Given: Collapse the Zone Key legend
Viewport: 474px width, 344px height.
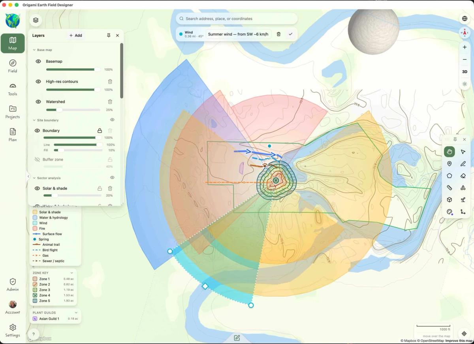Looking at the screenshot, I should click(71, 273).
